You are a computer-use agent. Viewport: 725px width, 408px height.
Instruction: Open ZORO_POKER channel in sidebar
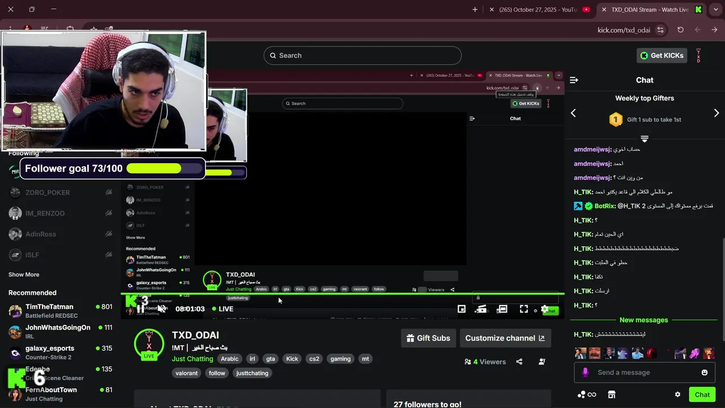[60, 193]
